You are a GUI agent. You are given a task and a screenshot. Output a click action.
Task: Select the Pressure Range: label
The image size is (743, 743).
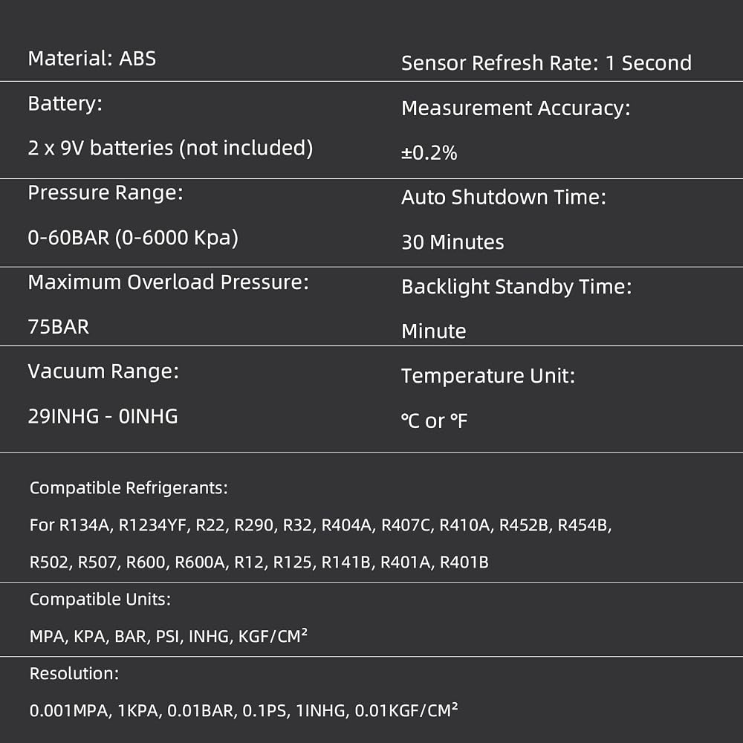[106, 193]
